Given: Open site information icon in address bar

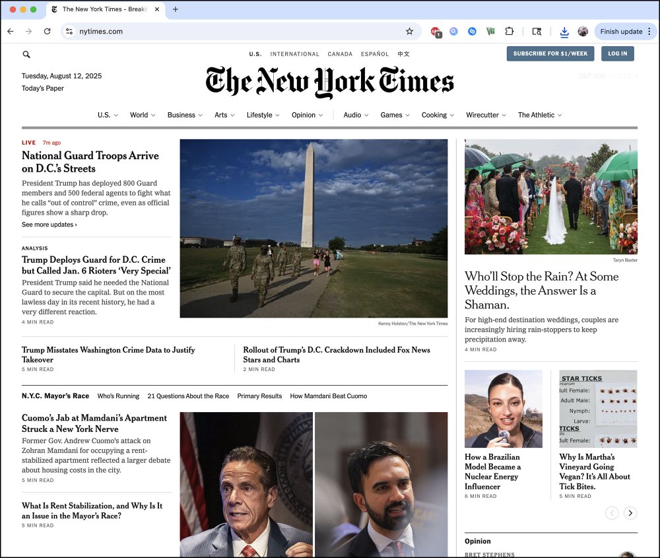Looking at the screenshot, I should pos(69,31).
